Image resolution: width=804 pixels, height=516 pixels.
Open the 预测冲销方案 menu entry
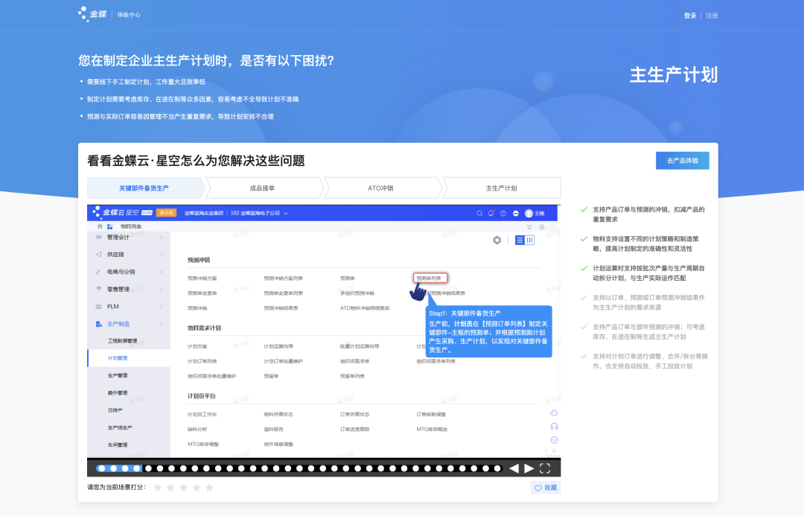[202, 278]
